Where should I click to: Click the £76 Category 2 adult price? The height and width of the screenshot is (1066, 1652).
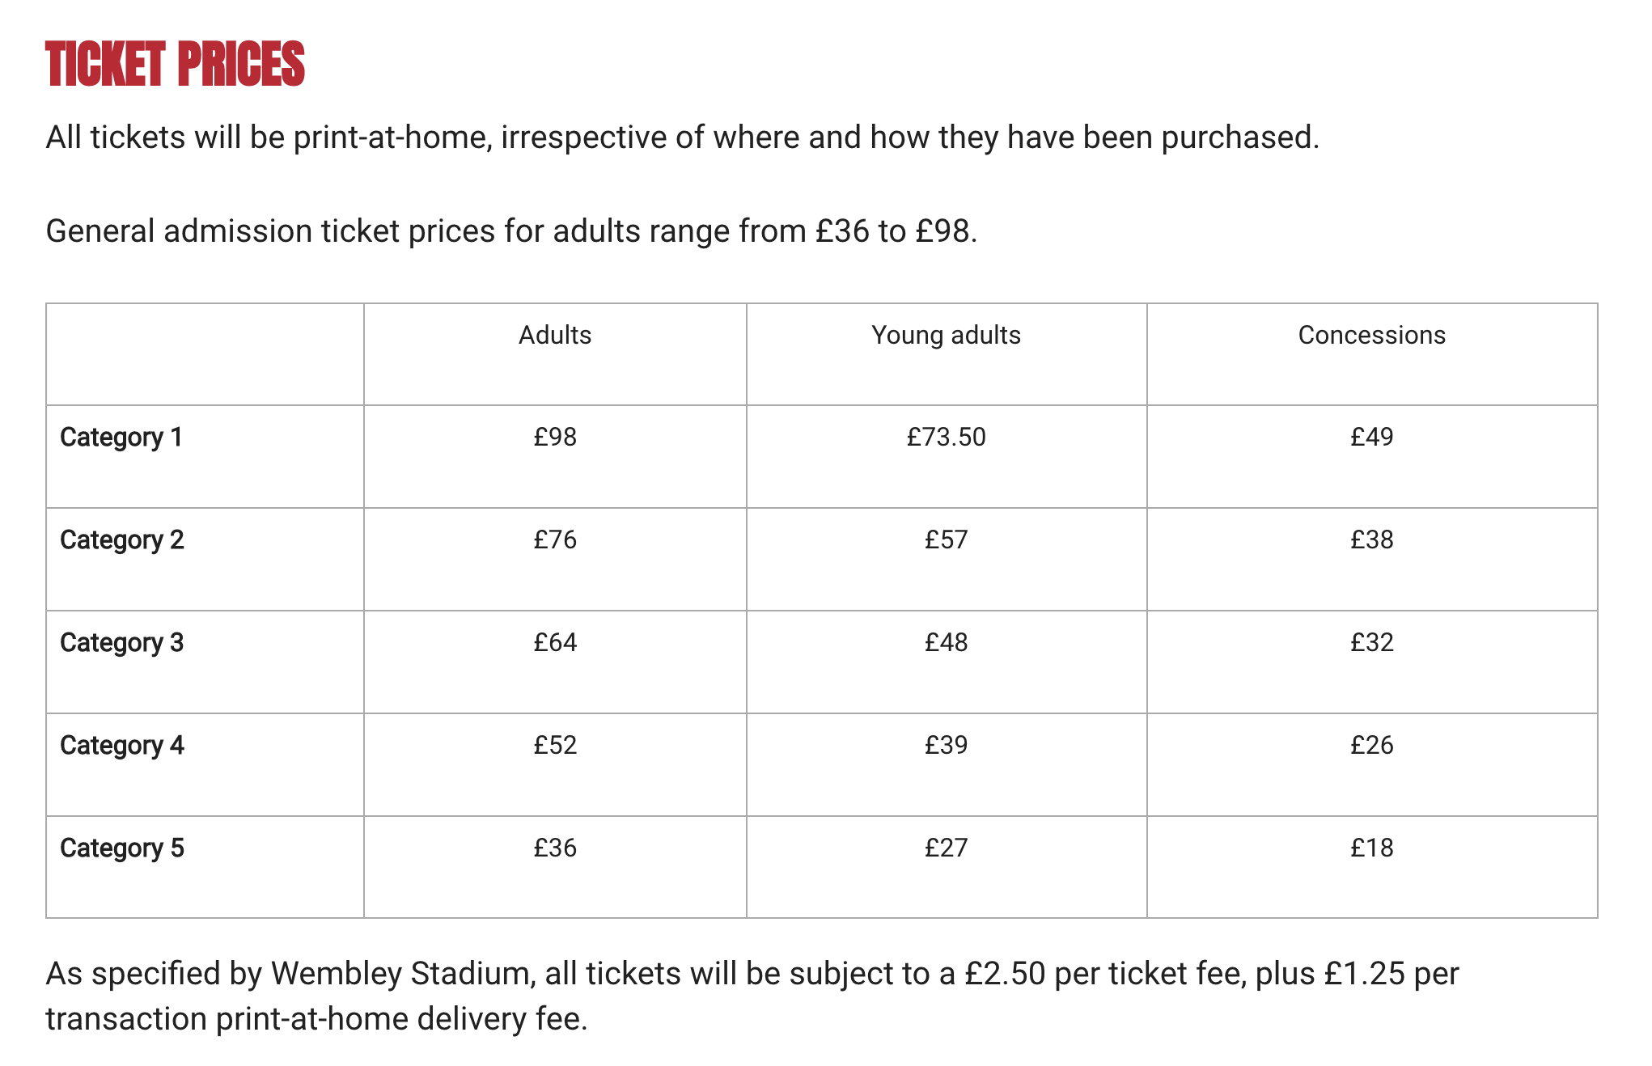(555, 539)
